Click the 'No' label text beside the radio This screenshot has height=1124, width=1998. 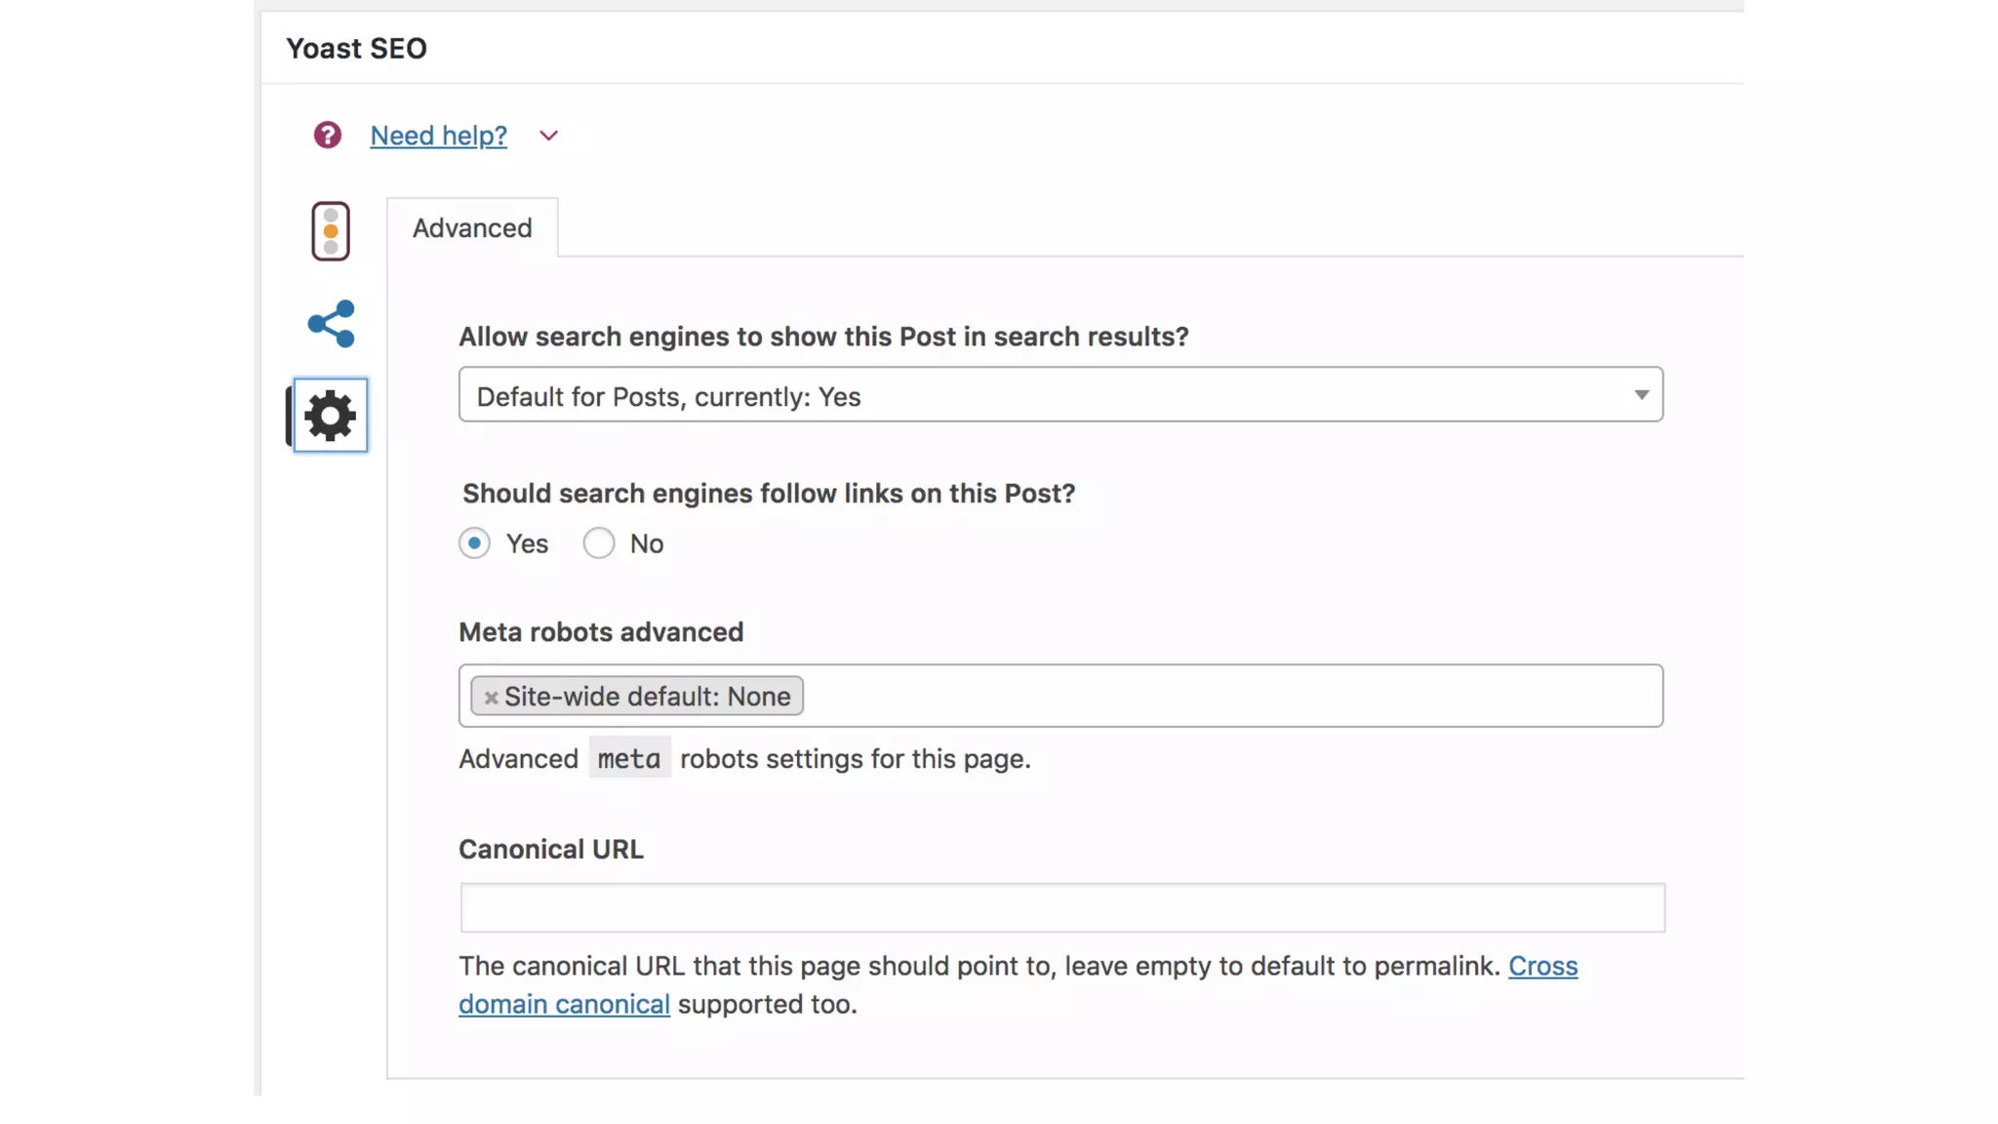(647, 544)
